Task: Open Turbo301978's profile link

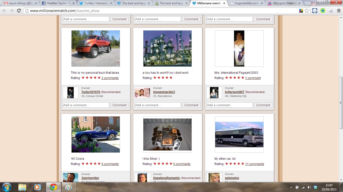Action: (x=91, y=92)
